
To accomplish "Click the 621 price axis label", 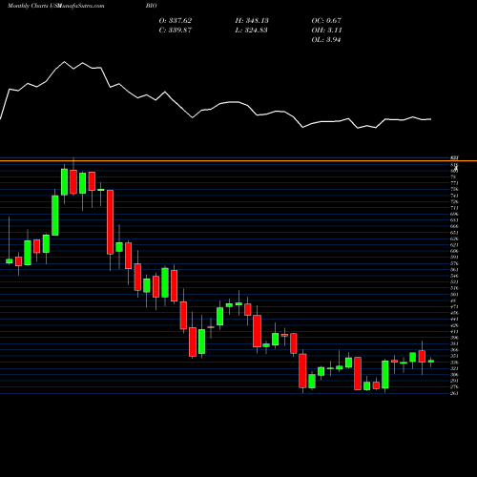I will click(x=454, y=245).
